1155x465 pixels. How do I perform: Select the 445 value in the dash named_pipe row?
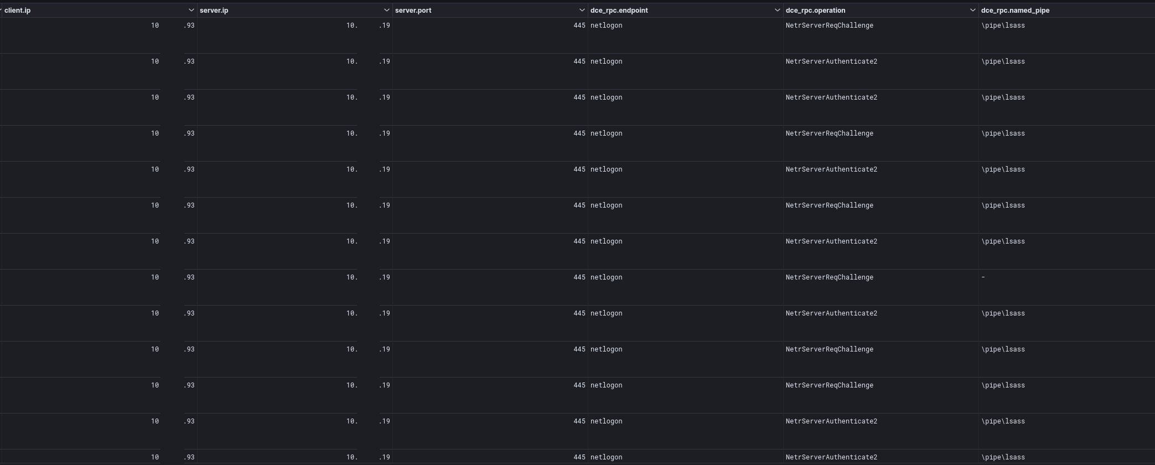579,277
